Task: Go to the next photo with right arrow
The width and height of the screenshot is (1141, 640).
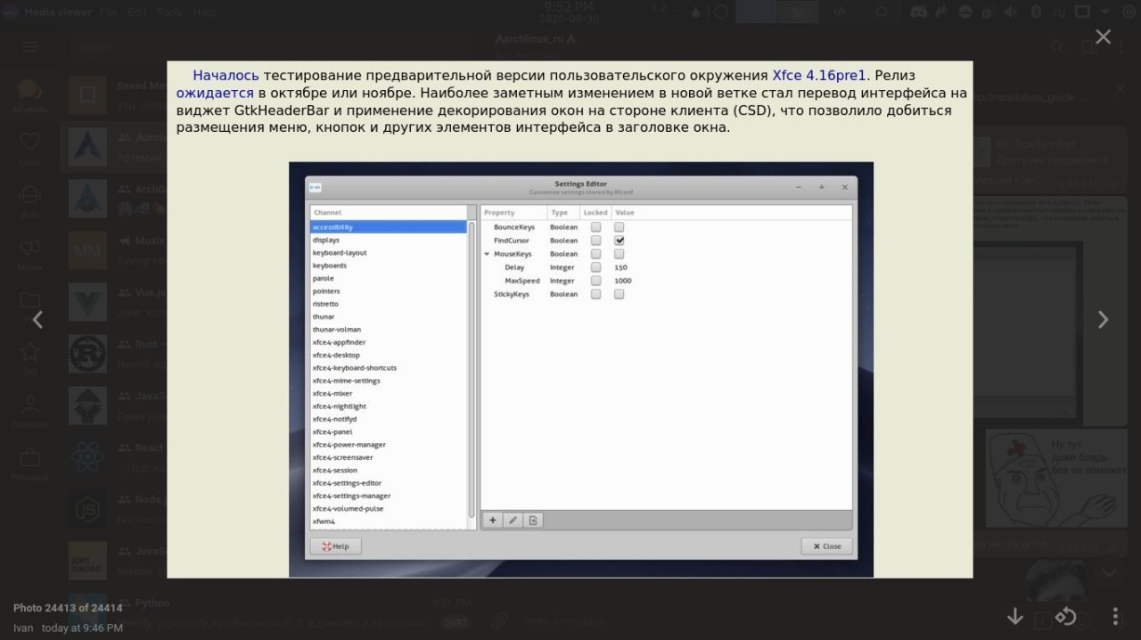Action: tap(1103, 319)
